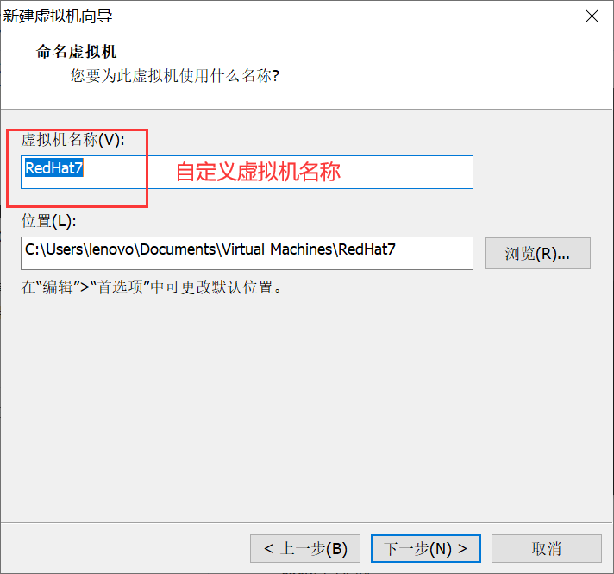Viewport: 614px width, 574px height.
Task: Click the 位置(L): label
Action: (x=49, y=221)
